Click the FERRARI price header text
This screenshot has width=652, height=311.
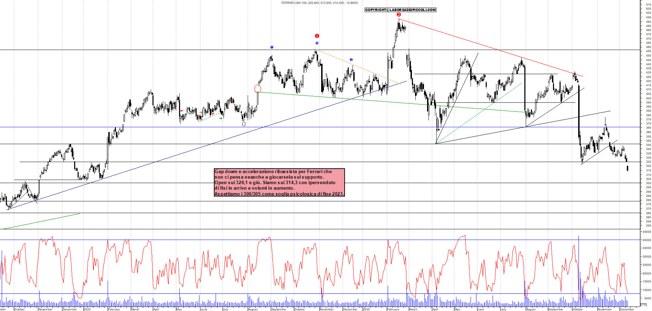(319, 3)
